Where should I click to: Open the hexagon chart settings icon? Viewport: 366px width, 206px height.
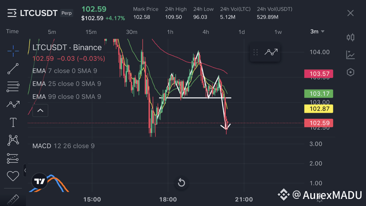point(351,72)
